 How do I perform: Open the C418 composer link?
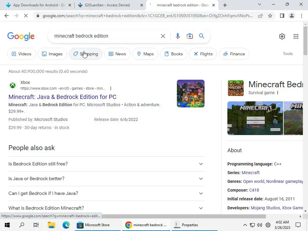254,190
